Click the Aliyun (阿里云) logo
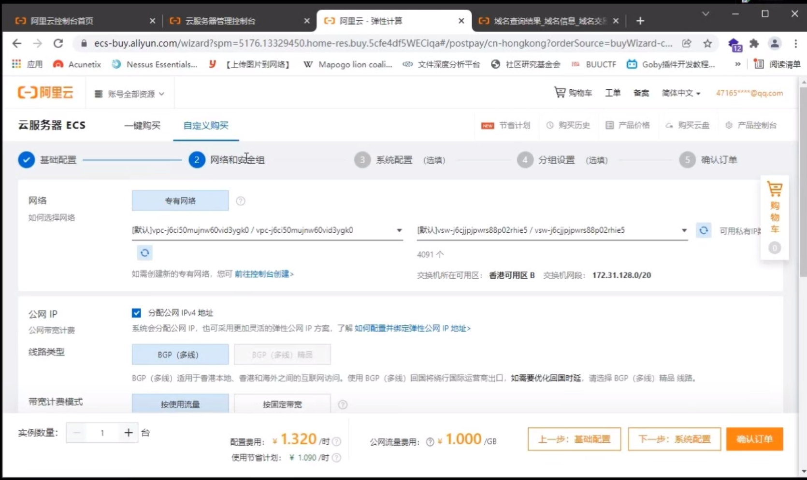 pos(45,93)
